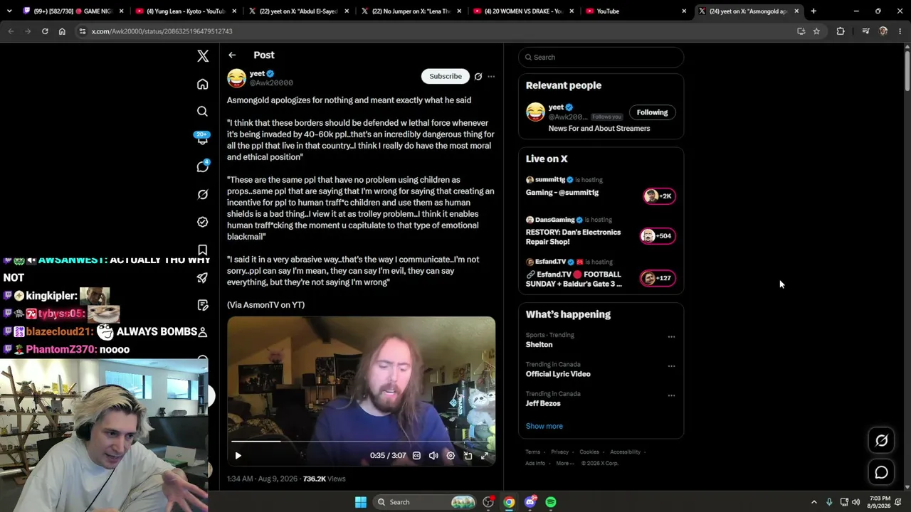Viewport: 911px width, 512px height.
Task: Open the Chrome three-dot menu
Action: pos(900,31)
